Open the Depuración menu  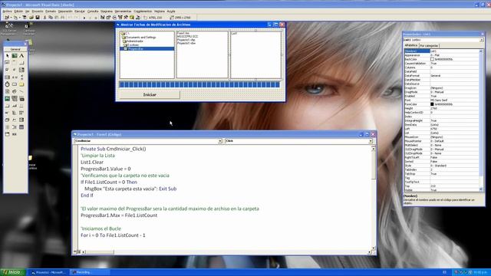pyautogui.click(x=65, y=11)
